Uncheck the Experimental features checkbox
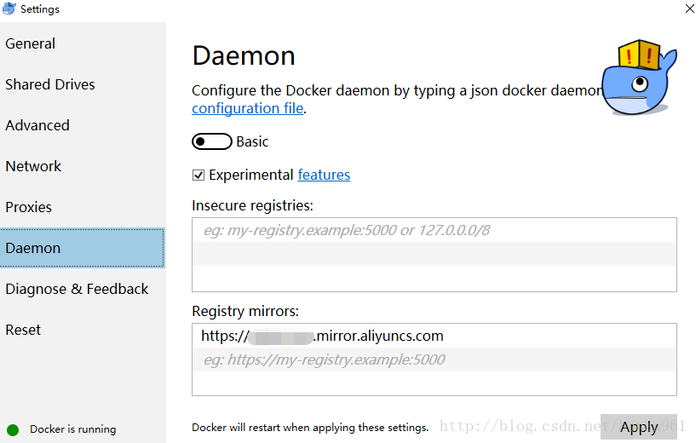 198,175
